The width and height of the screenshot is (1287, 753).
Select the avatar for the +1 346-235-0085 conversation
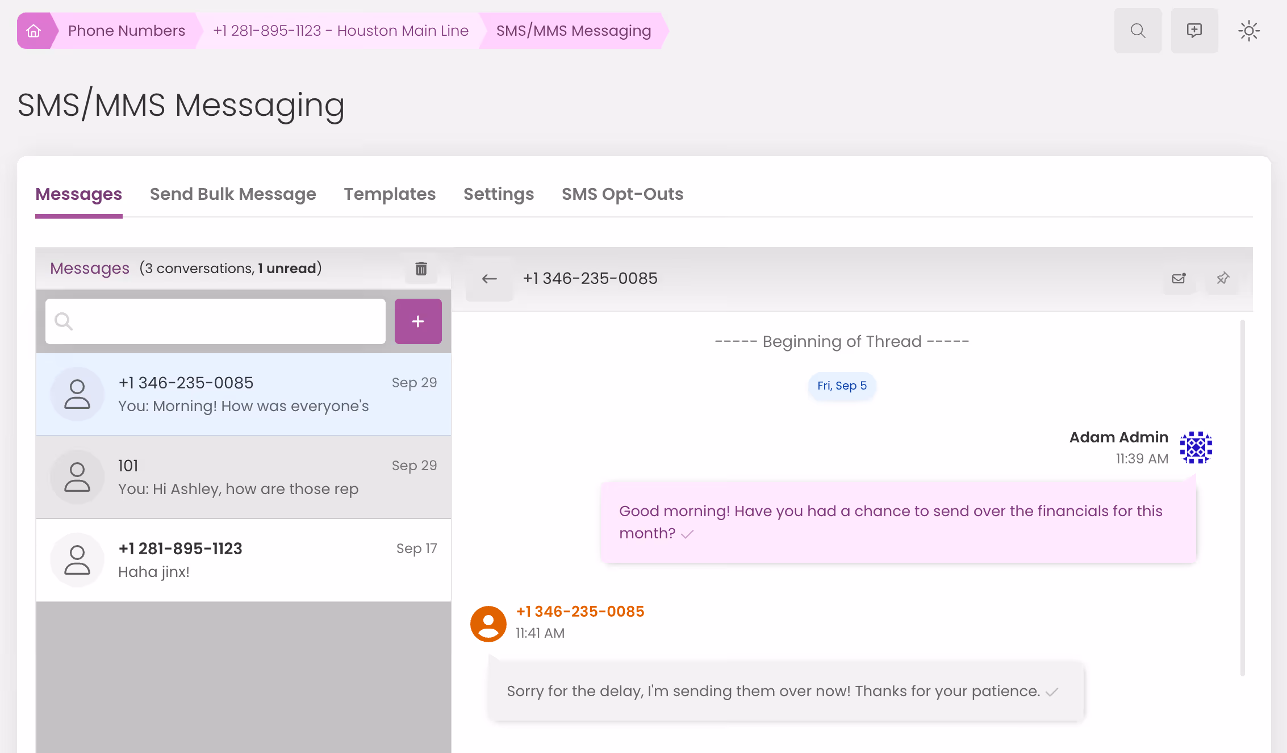pyautogui.click(x=77, y=394)
